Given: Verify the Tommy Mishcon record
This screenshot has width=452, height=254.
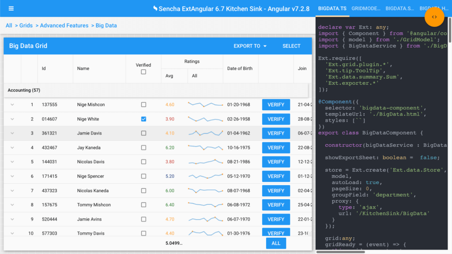Looking at the screenshot, I should click(x=276, y=205).
